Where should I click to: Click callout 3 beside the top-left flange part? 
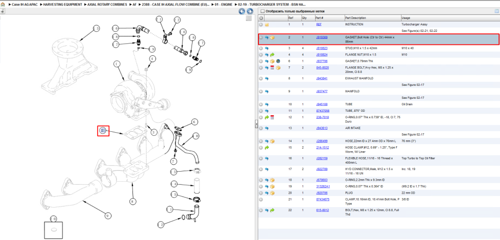(x=96, y=28)
